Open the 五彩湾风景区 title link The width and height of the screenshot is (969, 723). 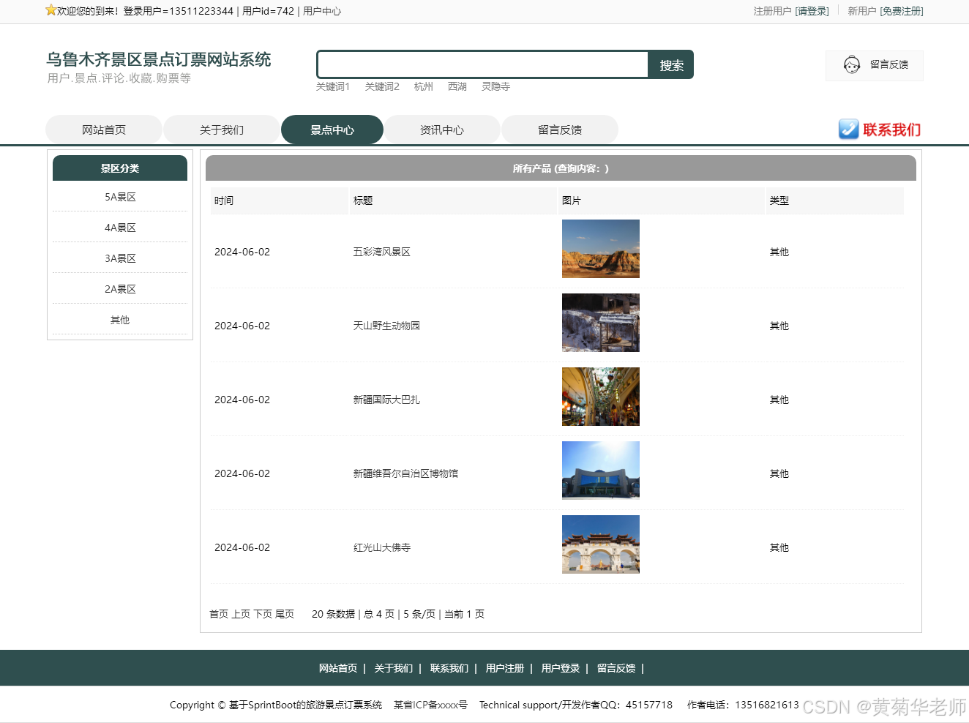[x=382, y=252]
